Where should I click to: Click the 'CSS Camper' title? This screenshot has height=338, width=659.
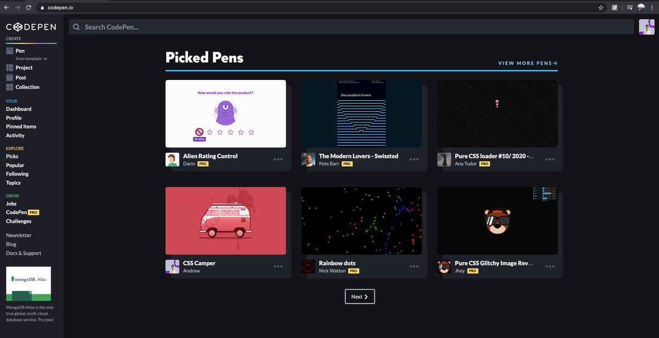pos(199,263)
